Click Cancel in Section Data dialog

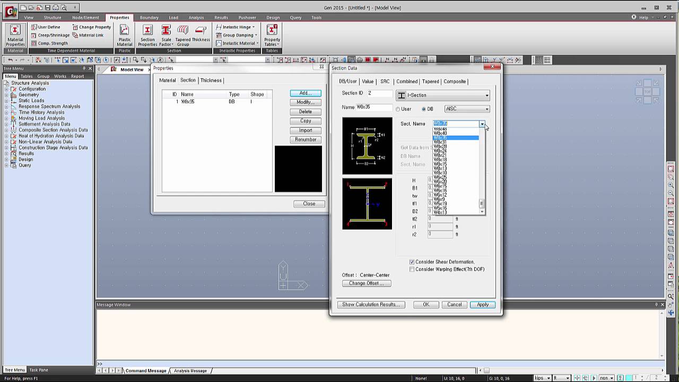[x=455, y=305]
